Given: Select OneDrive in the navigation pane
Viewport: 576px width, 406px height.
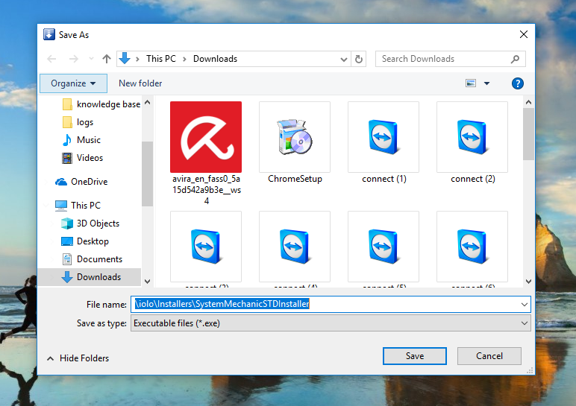Looking at the screenshot, I should coord(81,182).
